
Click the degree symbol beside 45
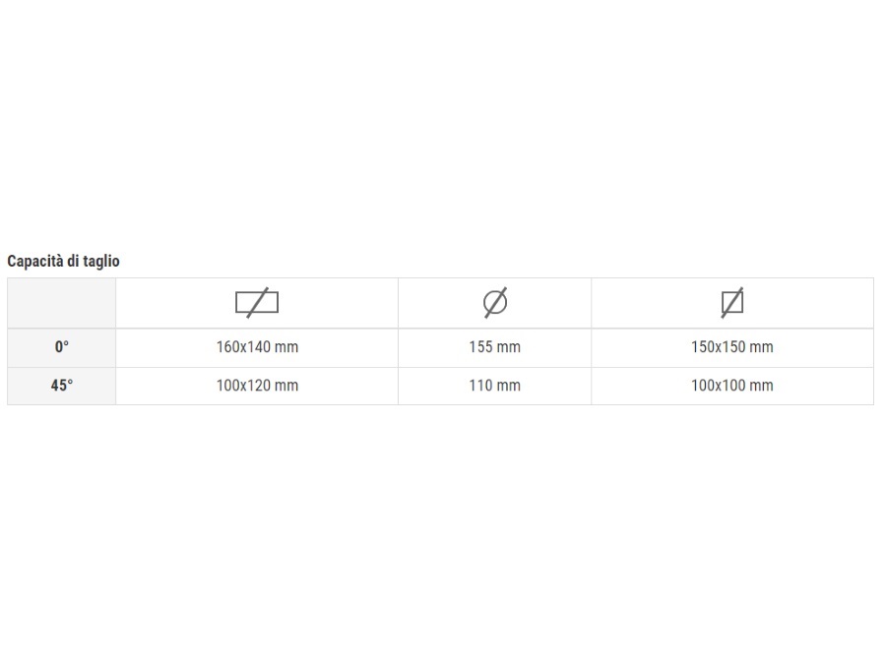click(70, 381)
